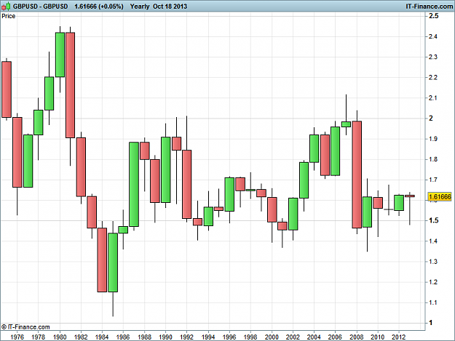Click the 2010 time axis label
The height and width of the screenshot is (341, 455).
point(378,337)
